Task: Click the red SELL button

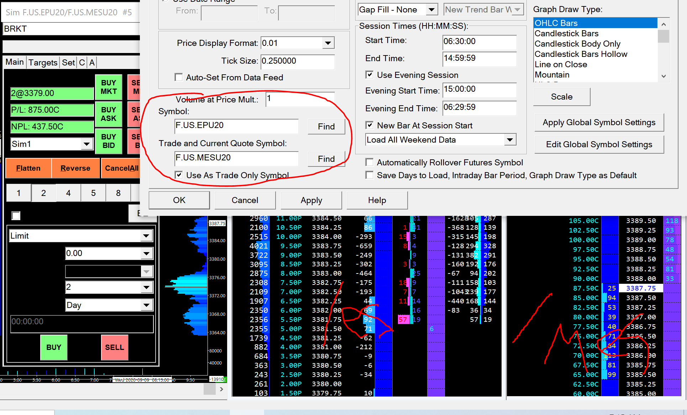Action: tap(114, 347)
